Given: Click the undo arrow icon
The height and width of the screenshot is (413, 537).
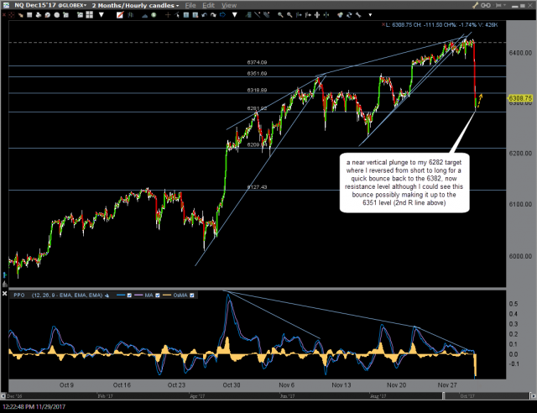Looking at the screenshot, I should tap(205, 15).
